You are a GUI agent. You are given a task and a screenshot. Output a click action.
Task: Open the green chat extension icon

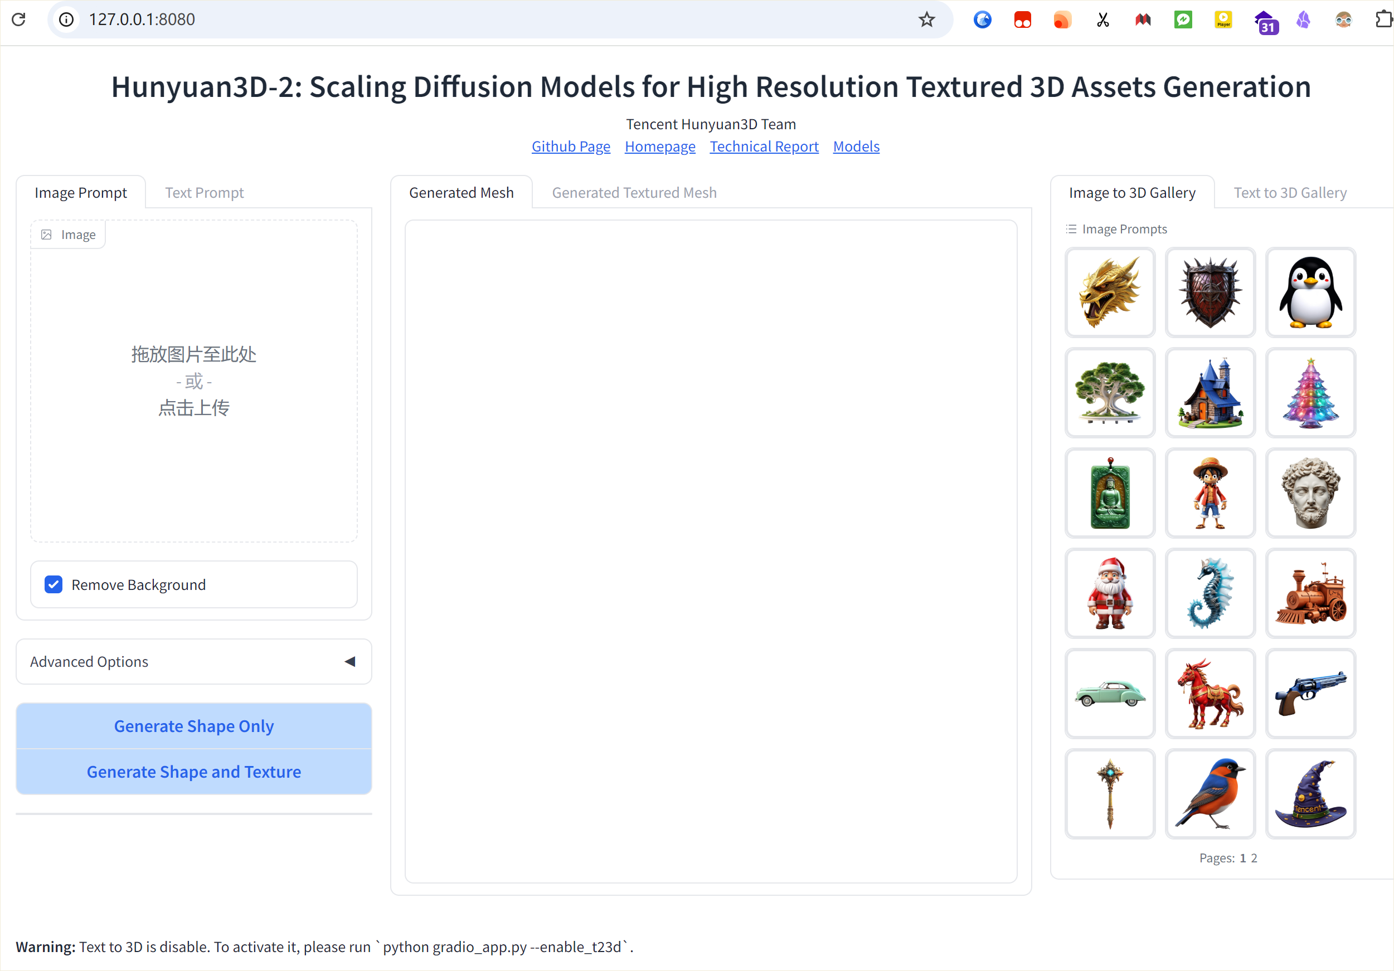pyautogui.click(x=1183, y=19)
